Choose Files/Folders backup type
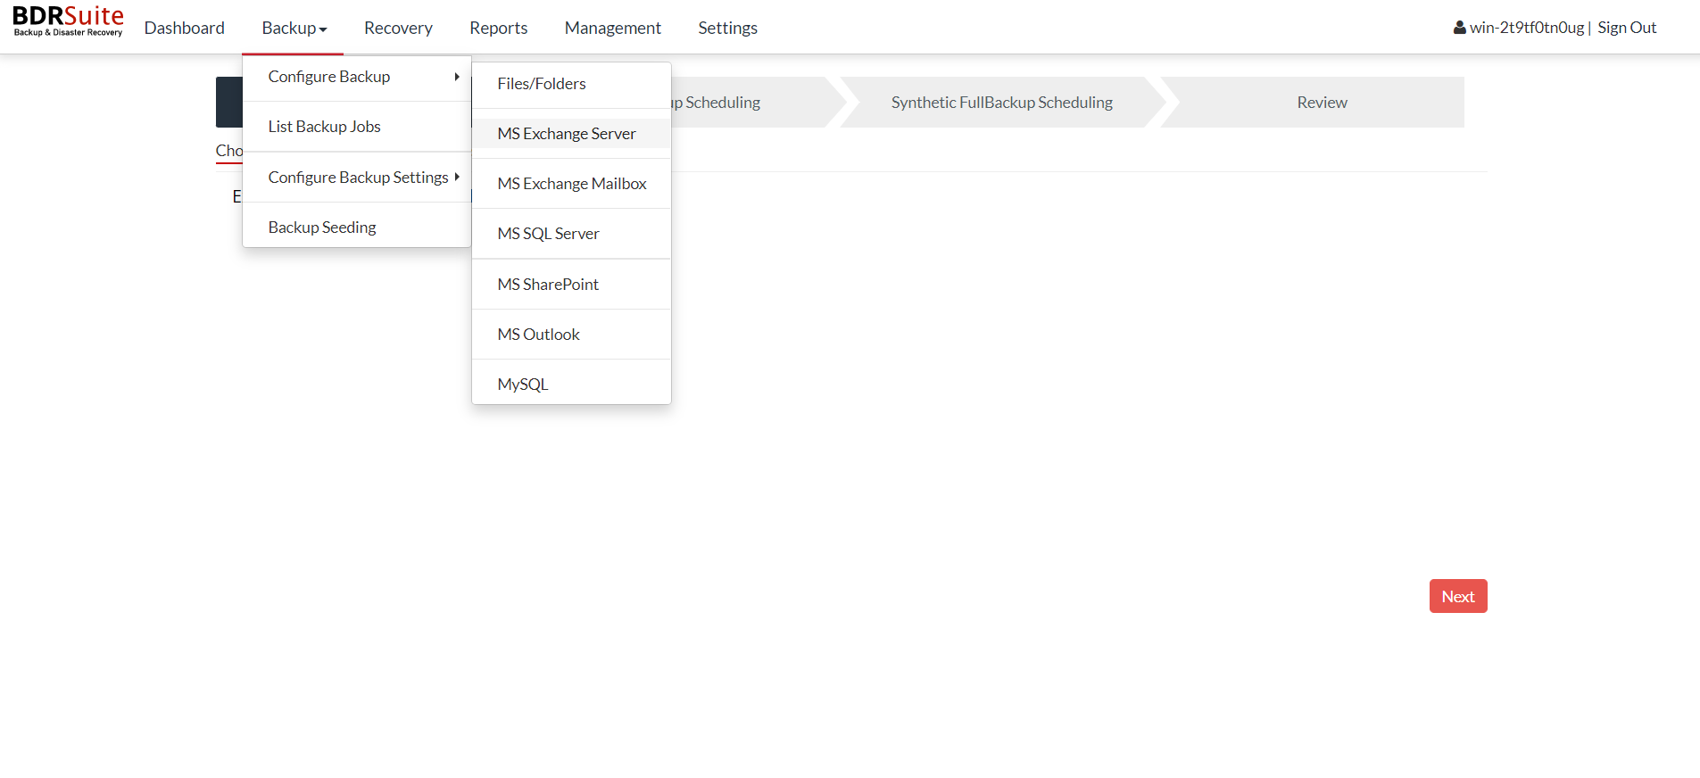The image size is (1700, 778). tap(571, 84)
